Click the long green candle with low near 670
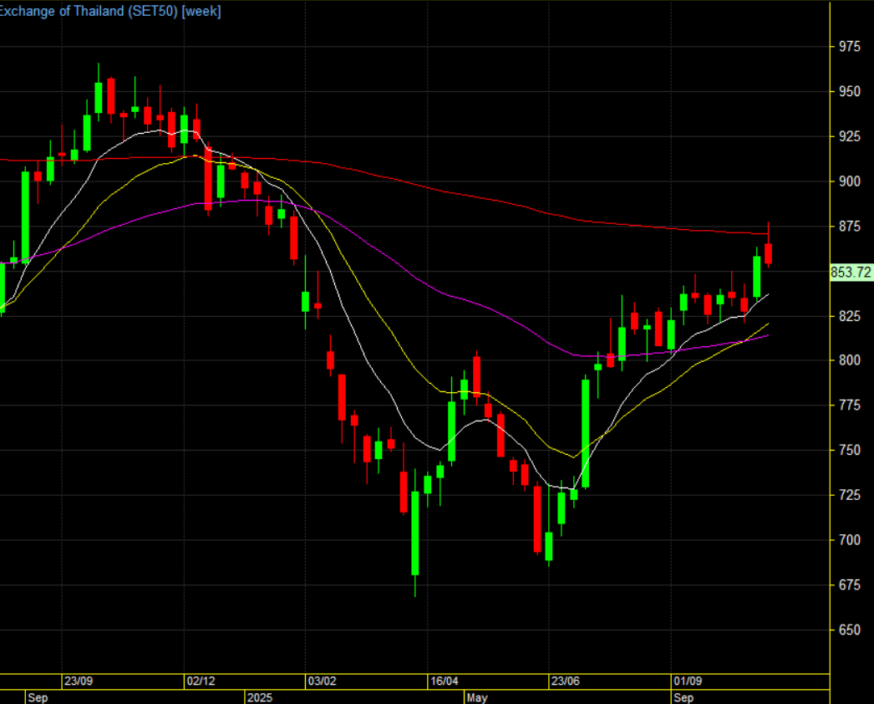 coord(414,533)
